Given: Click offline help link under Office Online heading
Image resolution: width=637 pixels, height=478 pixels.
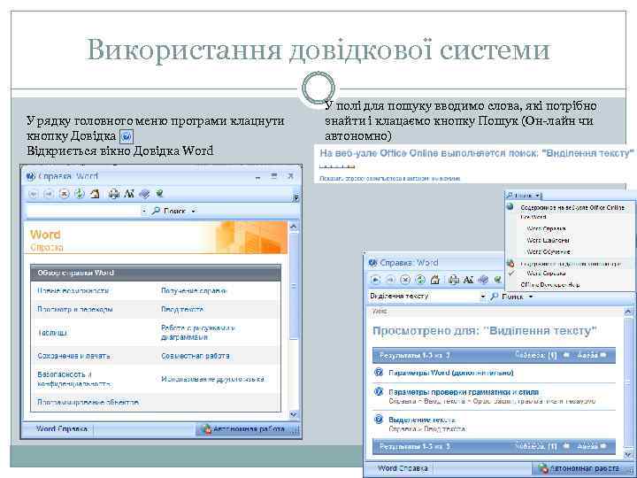Looking at the screenshot, I should pyautogui.click(x=389, y=178).
